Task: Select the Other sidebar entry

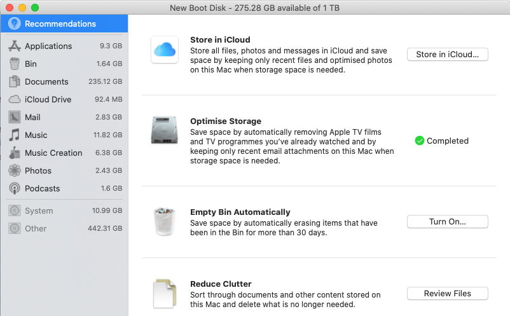Action: click(x=36, y=228)
